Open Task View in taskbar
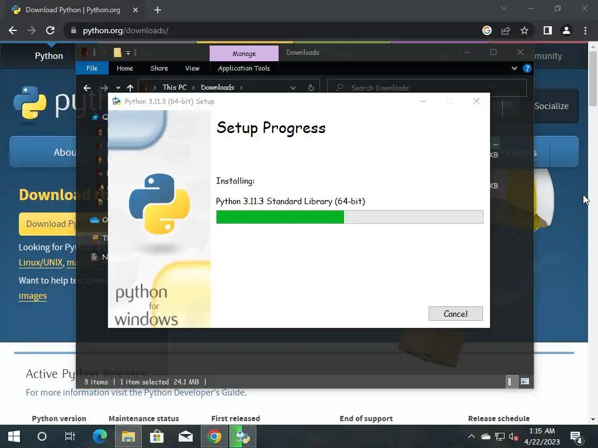The width and height of the screenshot is (598, 448). (x=70, y=436)
